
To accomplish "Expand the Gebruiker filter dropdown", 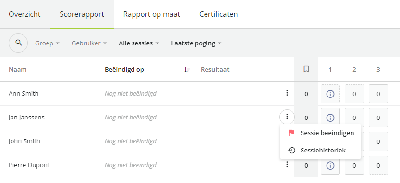I will tap(89, 43).
